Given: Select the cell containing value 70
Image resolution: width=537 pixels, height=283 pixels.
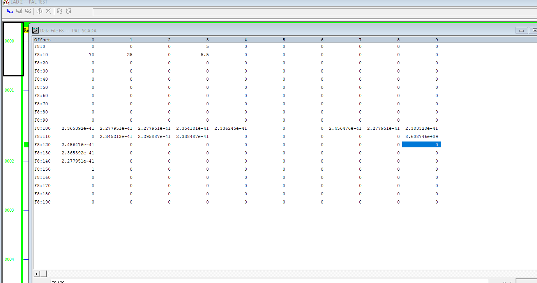Looking at the screenshot, I should (91, 55).
